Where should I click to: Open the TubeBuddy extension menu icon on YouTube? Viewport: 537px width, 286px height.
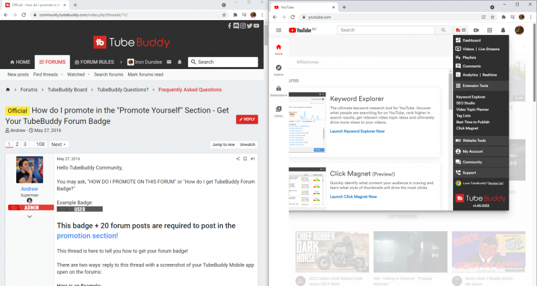point(460,30)
